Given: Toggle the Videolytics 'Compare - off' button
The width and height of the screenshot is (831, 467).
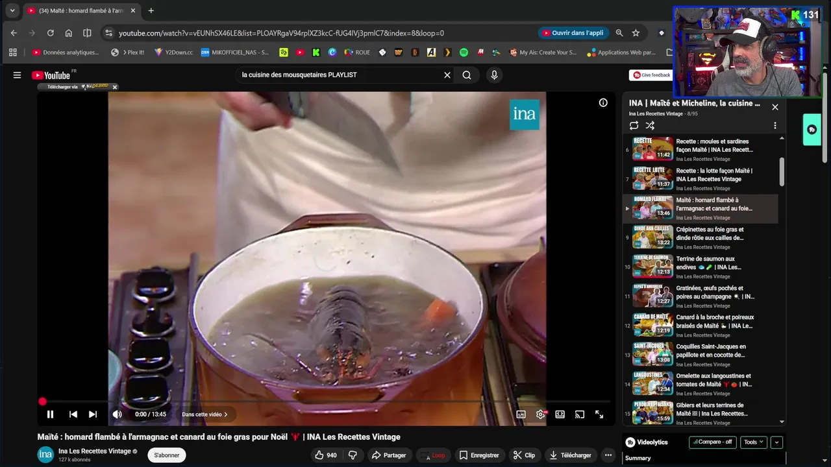Looking at the screenshot, I should 712,442.
